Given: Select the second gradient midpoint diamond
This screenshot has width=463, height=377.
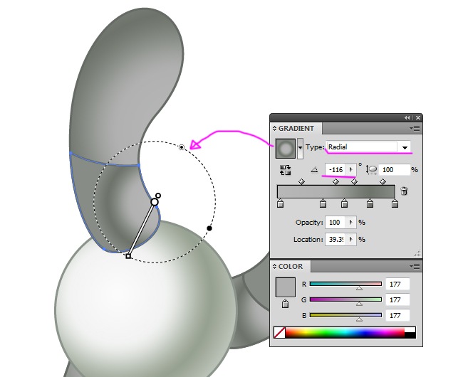Looking at the screenshot, I should tap(335, 181).
